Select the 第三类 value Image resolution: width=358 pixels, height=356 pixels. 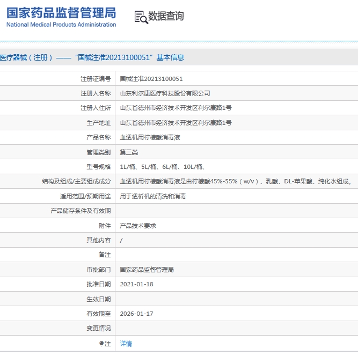[x=129, y=152]
